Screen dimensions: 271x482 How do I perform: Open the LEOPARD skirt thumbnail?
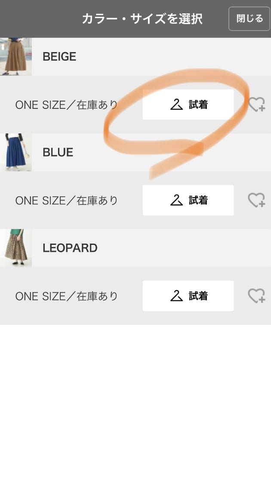click(15, 248)
